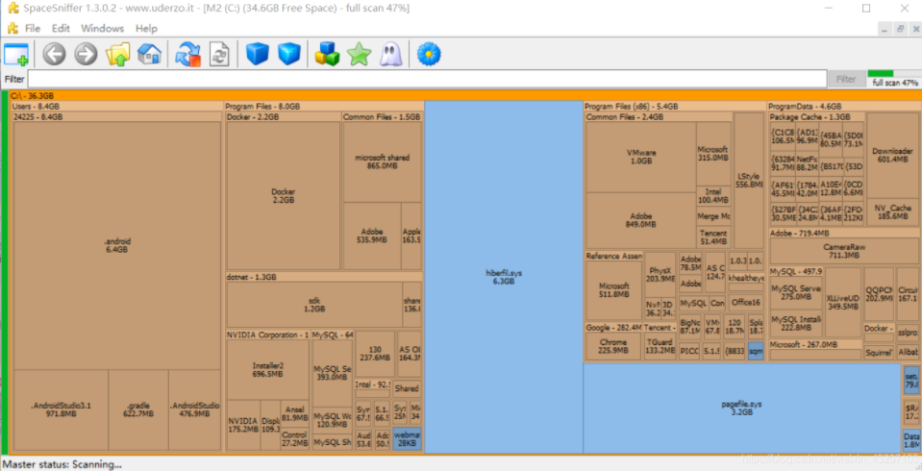The width and height of the screenshot is (922, 471).
Task: Select the XLLiveUD 349.5MB block
Action: pos(842,302)
